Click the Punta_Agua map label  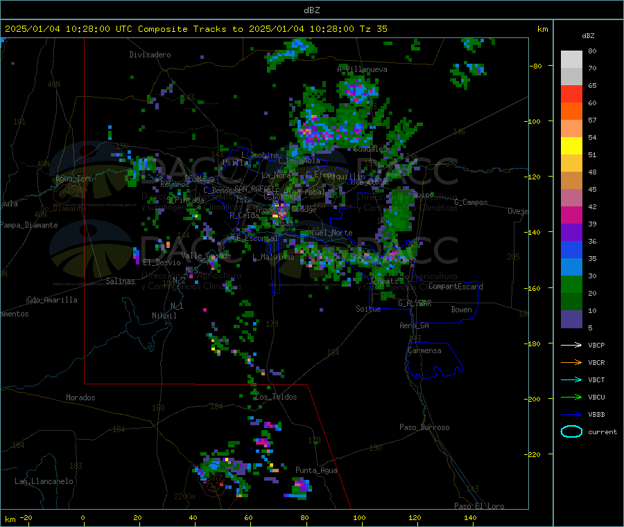pos(316,471)
